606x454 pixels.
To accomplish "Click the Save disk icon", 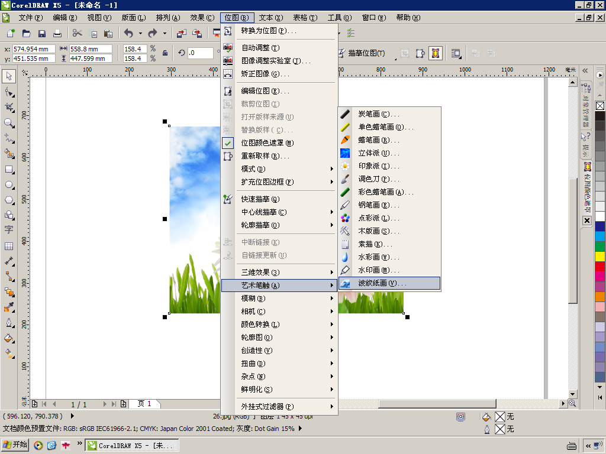I will [42, 34].
